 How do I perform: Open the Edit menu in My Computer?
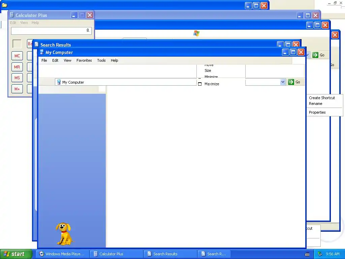click(55, 60)
